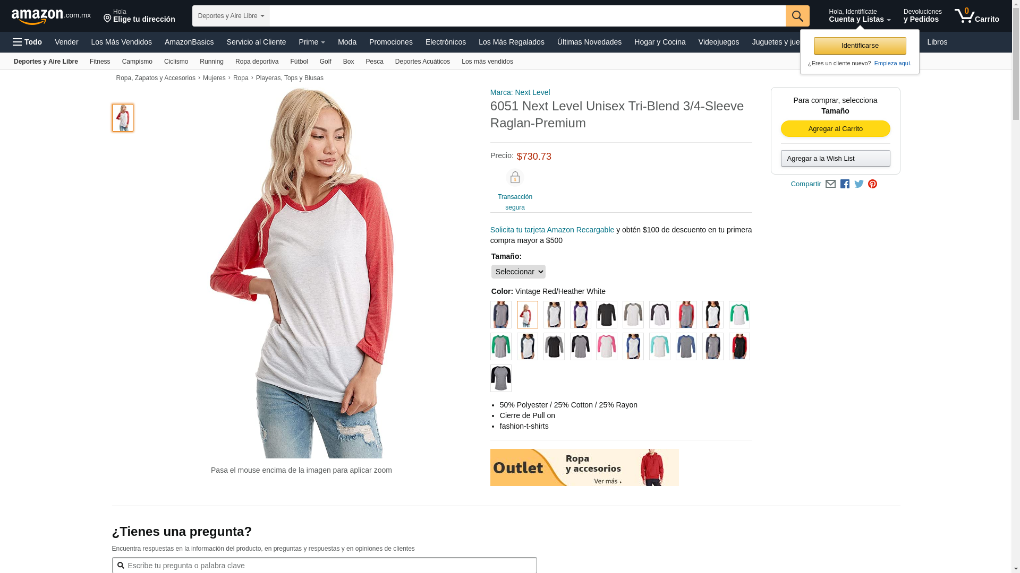The height and width of the screenshot is (573, 1020).
Task: Open Running in sports subnavigation
Action: [x=211, y=62]
